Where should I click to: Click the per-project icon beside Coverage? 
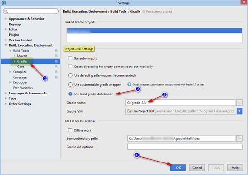pos(56,77)
